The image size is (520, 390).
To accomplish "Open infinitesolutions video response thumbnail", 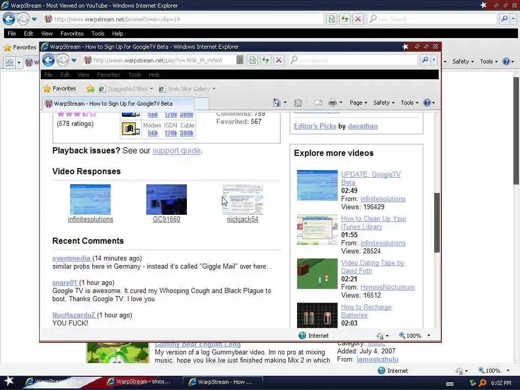I will coord(90,200).
